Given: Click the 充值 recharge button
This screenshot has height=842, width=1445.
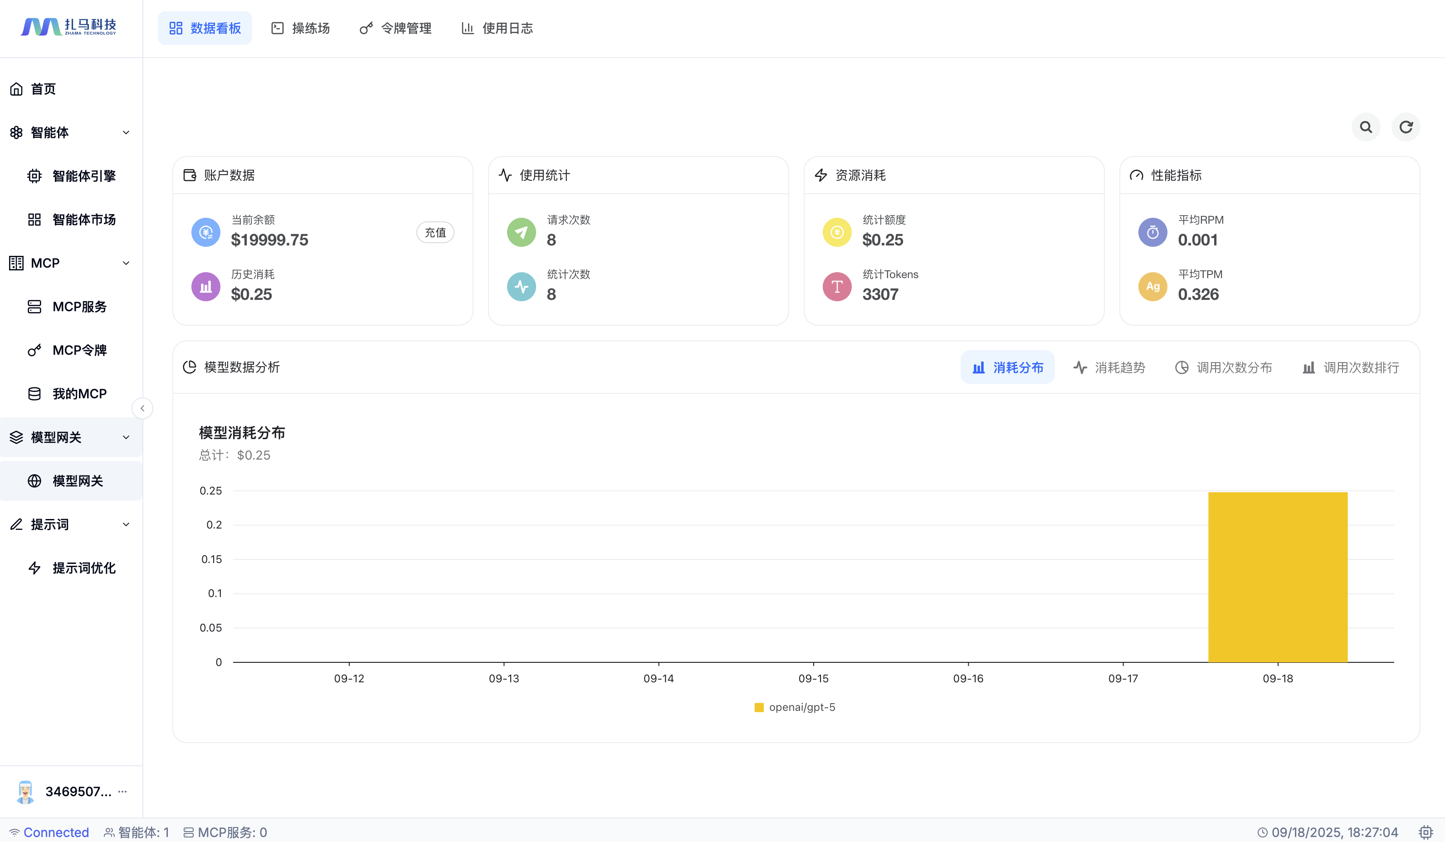Looking at the screenshot, I should [x=435, y=232].
